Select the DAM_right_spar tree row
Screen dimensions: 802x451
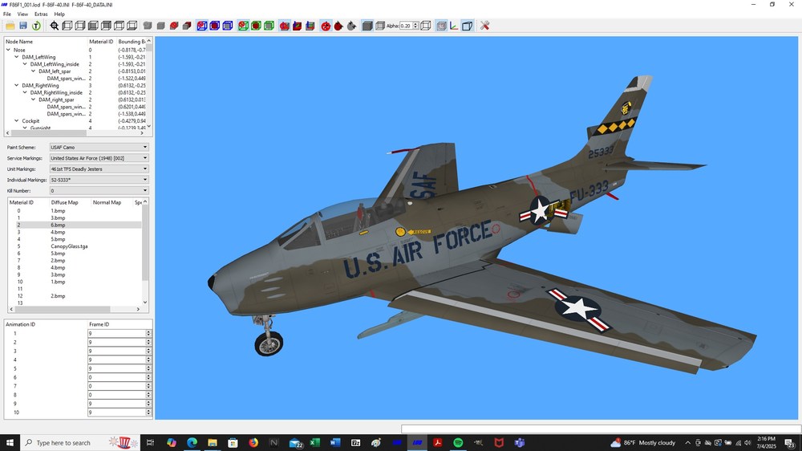click(56, 100)
